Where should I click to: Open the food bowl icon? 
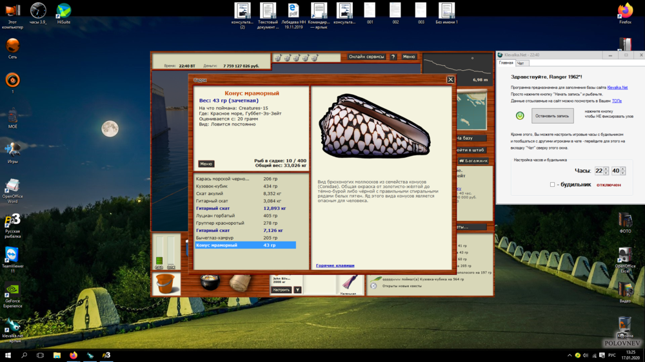click(210, 283)
